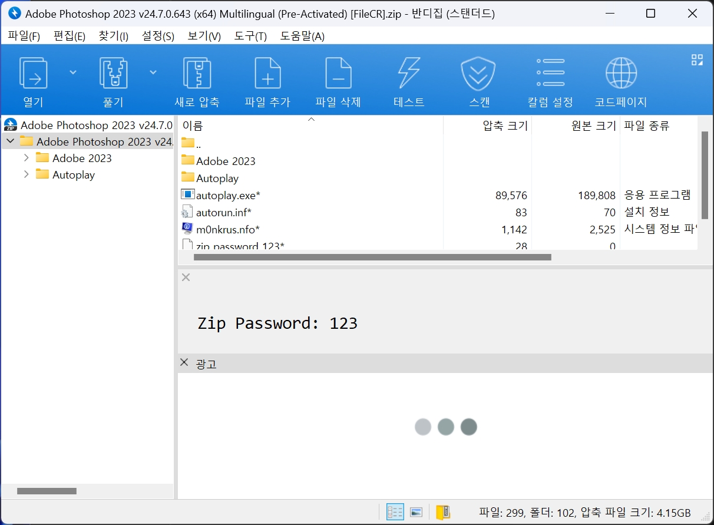Click the 열기 (Open) toolbar icon
The width and height of the screenshot is (714, 525).
coord(33,72)
